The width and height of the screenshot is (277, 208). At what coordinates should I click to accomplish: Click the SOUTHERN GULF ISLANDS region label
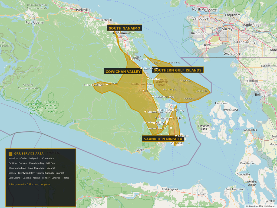pyautogui.click(x=177, y=70)
